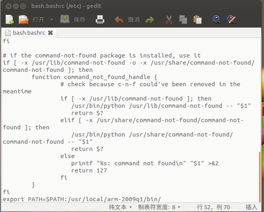This screenshot has width=264, height=212.
Task: Create a new document with the toolbar icon
Action: click(x=10, y=20)
